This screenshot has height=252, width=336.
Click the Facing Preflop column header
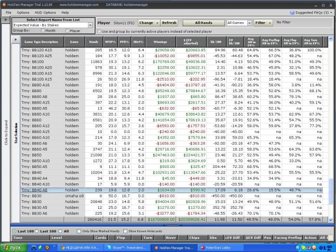click(288, 238)
